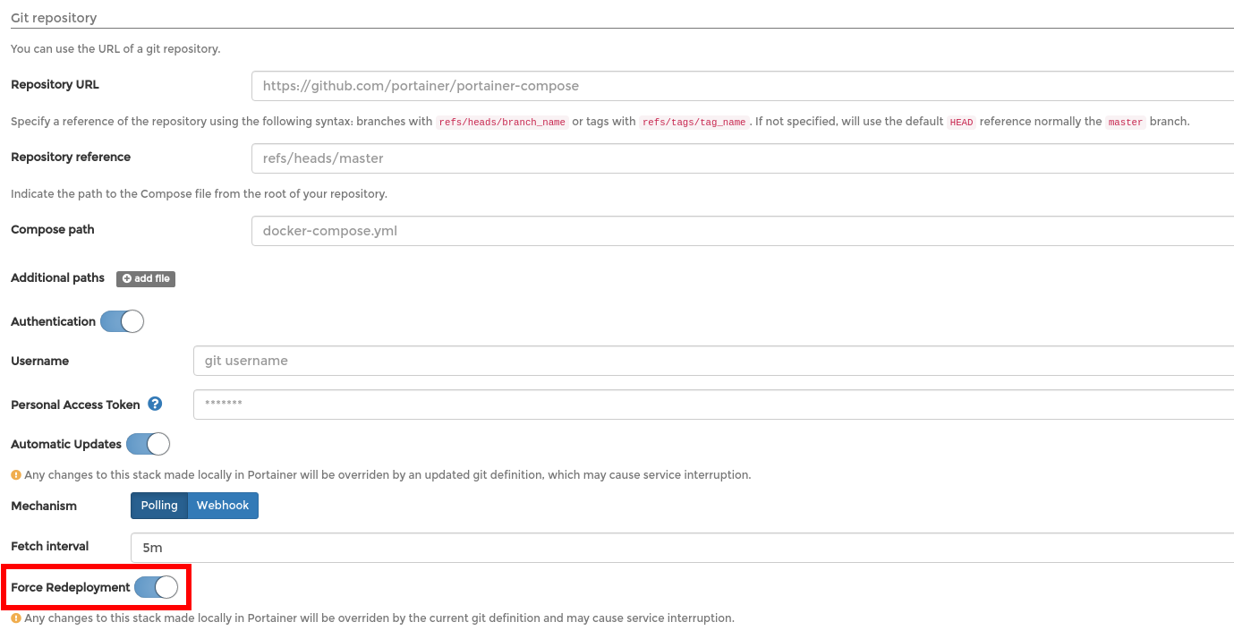
Task: Click the Fetch interval field
Action: click(682, 548)
